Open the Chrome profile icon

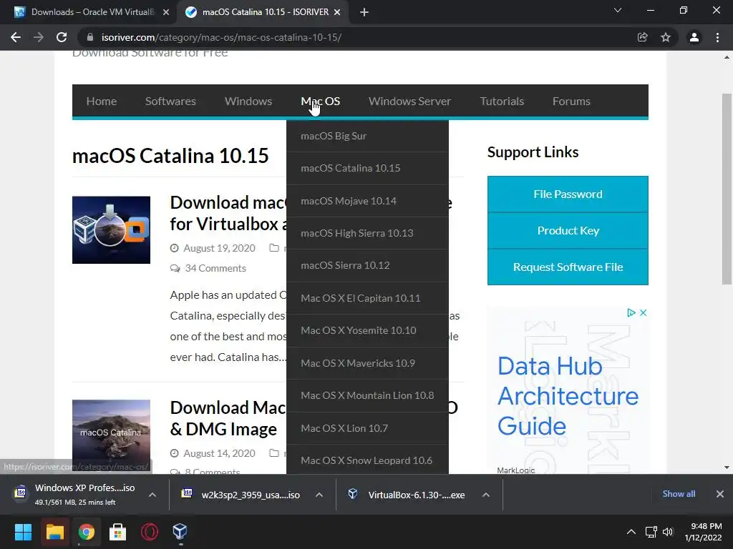pyautogui.click(x=694, y=37)
